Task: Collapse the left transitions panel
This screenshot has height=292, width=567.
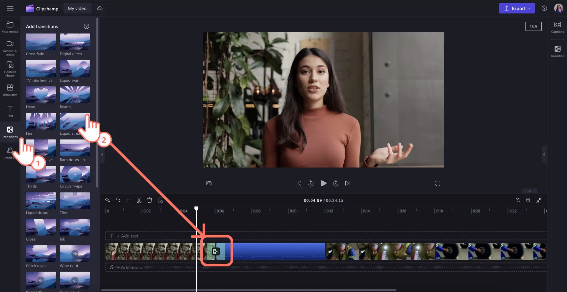Action: [102, 154]
